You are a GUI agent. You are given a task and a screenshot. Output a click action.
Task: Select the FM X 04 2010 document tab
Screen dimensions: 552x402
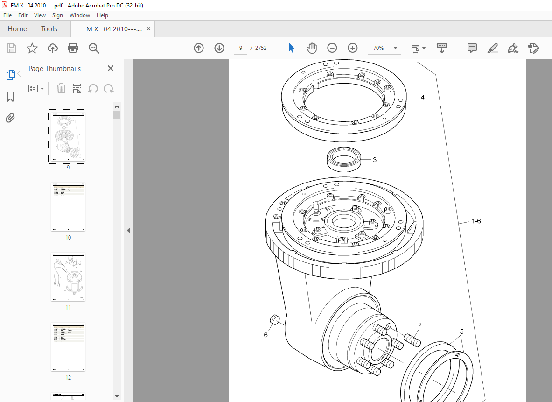click(x=112, y=29)
